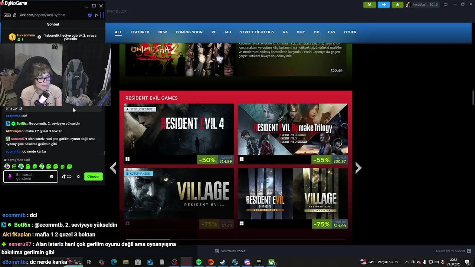475x267 pixels.
Task: Click Onimusha 2 price $22.49
Action: [x=336, y=70]
